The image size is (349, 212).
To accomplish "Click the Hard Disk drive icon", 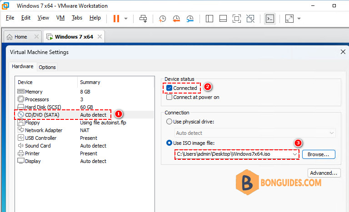I will 21,107.
